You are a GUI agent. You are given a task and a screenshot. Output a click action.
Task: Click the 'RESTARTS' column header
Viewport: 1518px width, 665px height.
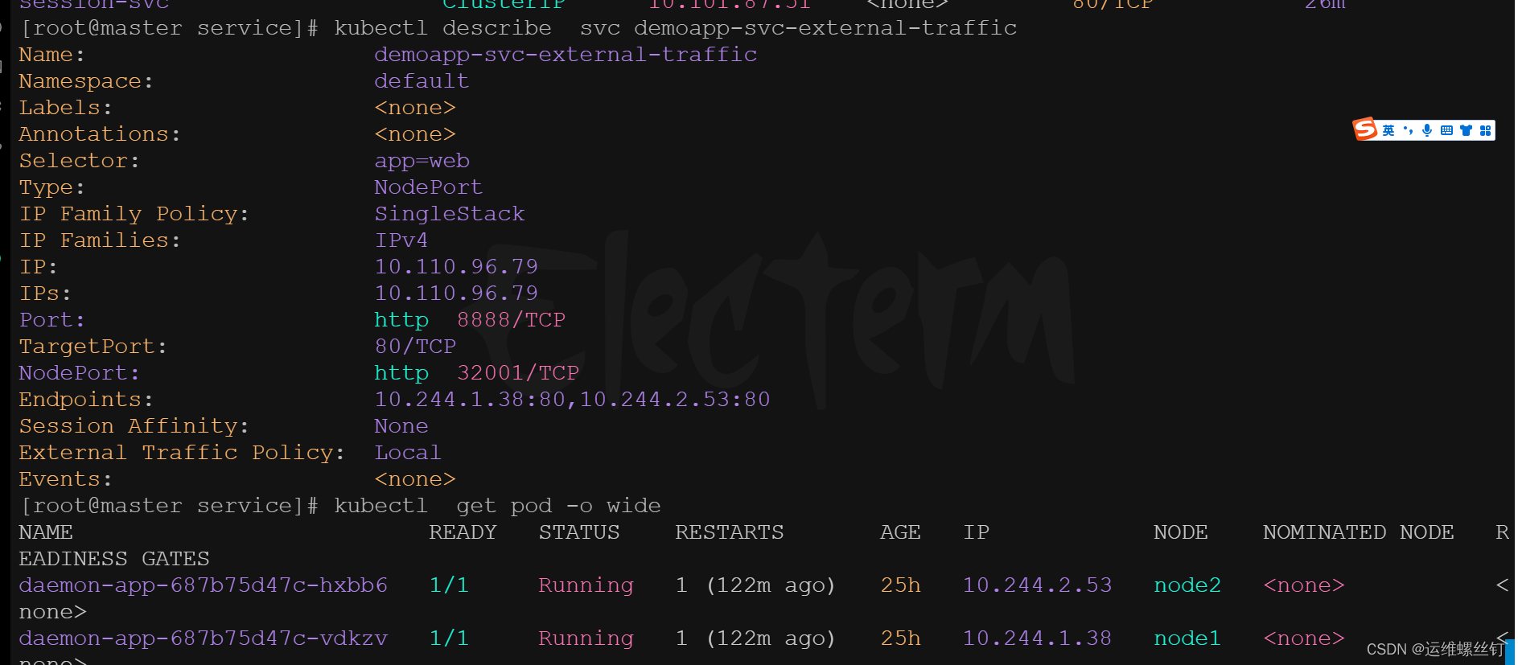pos(729,532)
